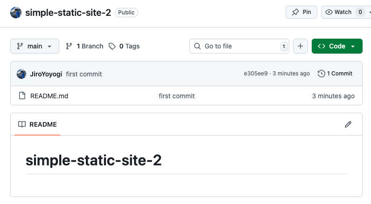The image size is (371, 204).
Task: Click JiroYoyogi's avatar in commit row
Action: (21, 74)
